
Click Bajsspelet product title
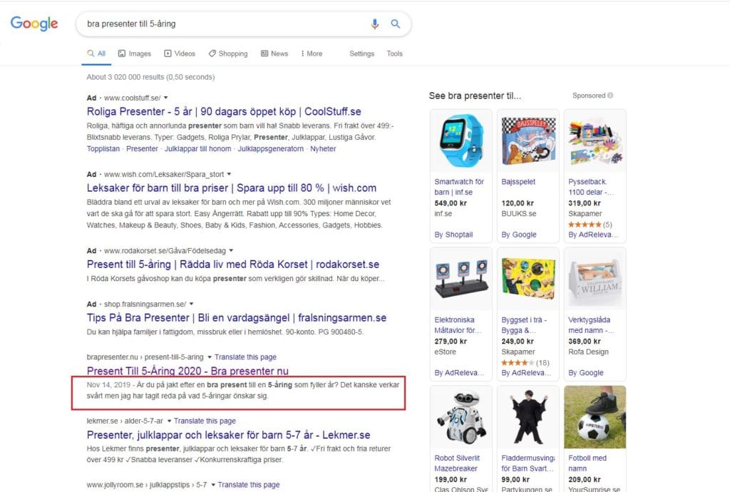518,182
